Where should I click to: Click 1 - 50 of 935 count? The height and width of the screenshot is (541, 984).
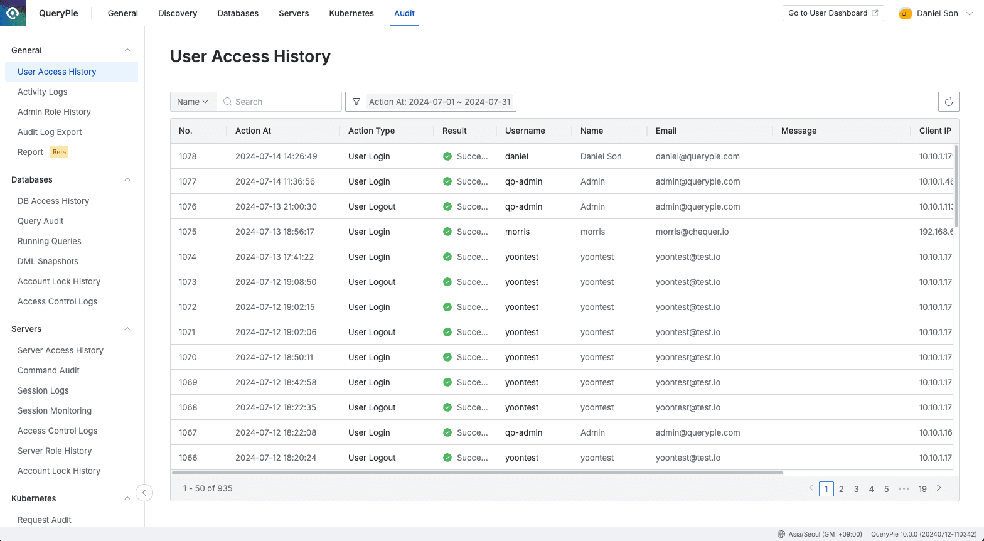(x=208, y=488)
